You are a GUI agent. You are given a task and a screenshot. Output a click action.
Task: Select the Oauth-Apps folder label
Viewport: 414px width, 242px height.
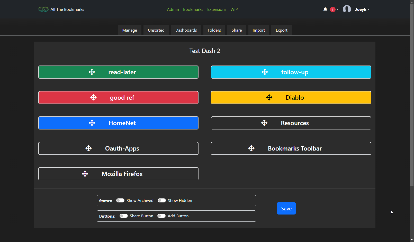[122, 148]
